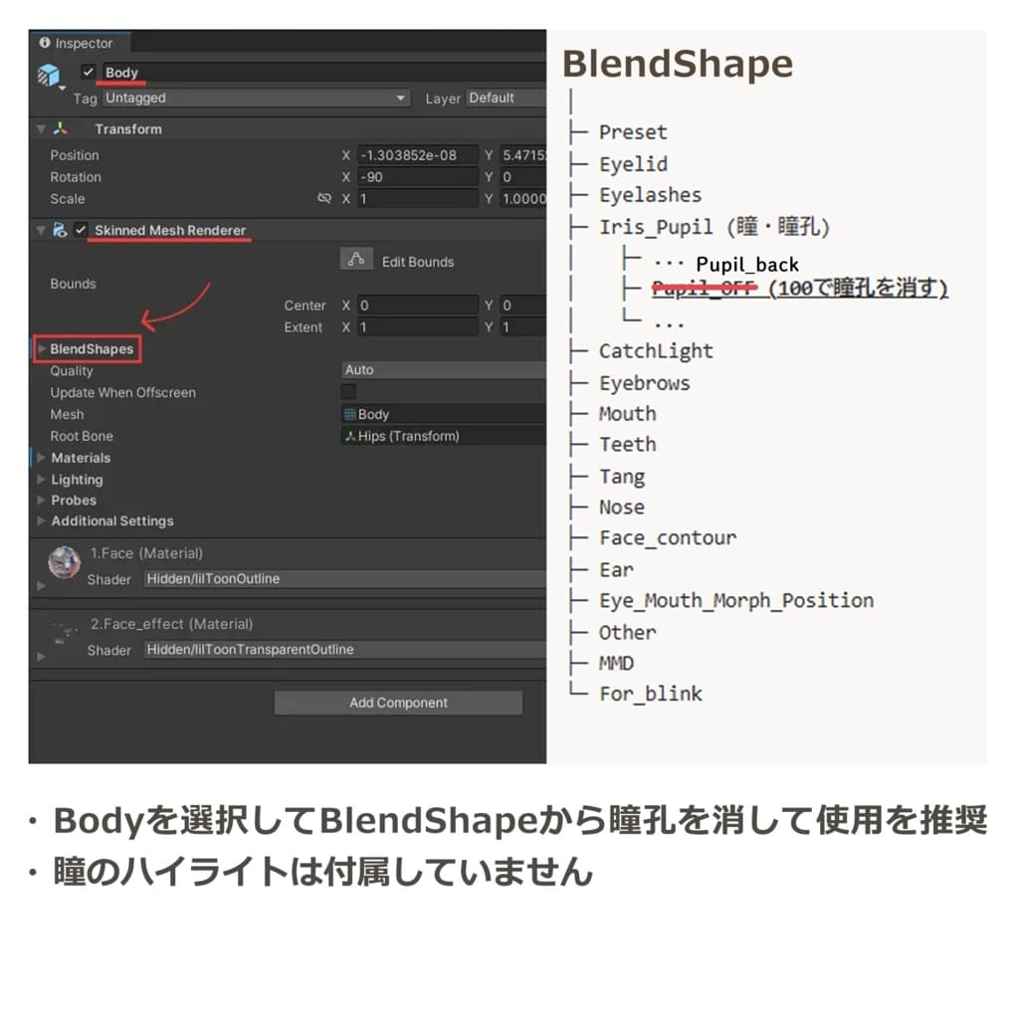The height and width of the screenshot is (1019, 1019).
Task: Click the Ear entry in BlendShape tree
Action: coord(616,570)
